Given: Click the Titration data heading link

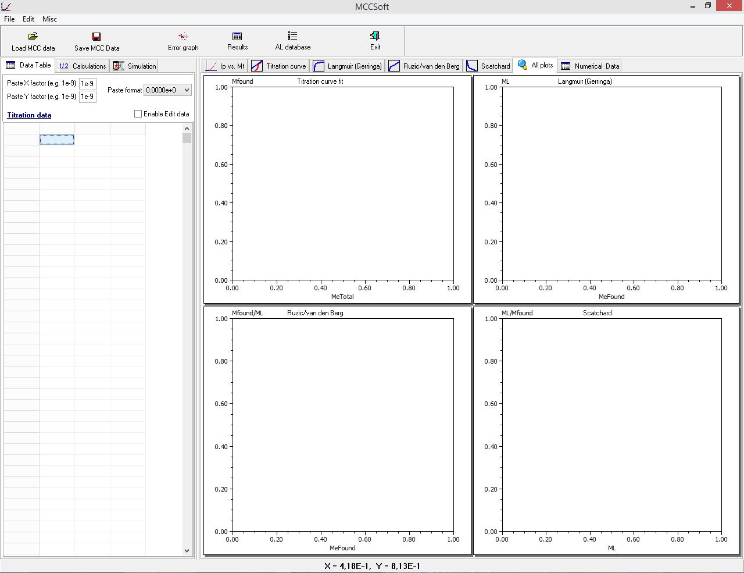Looking at the screenshot, I should pos(29,115).
